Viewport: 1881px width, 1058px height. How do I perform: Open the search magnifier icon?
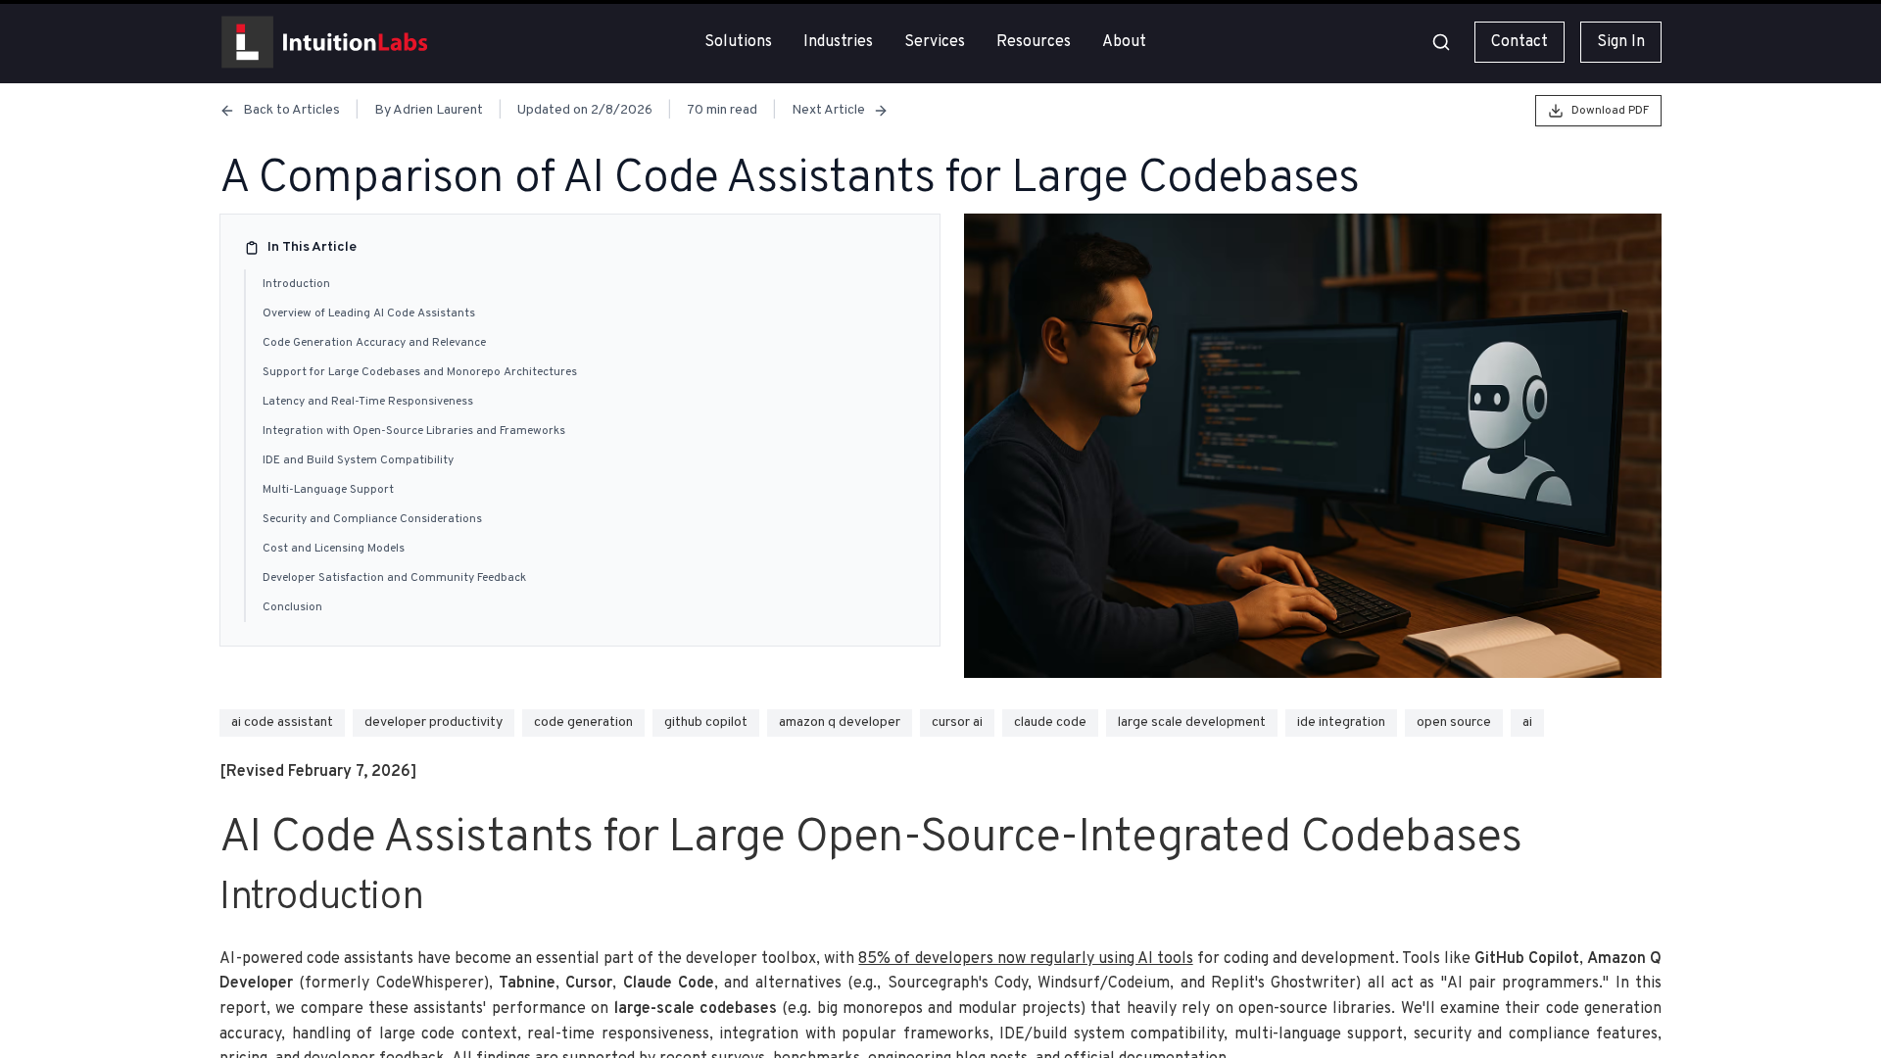point(1440,42)
